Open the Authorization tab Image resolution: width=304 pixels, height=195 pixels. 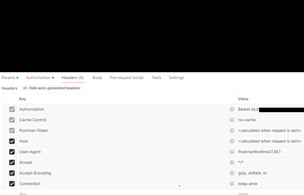tap(40, 78)
